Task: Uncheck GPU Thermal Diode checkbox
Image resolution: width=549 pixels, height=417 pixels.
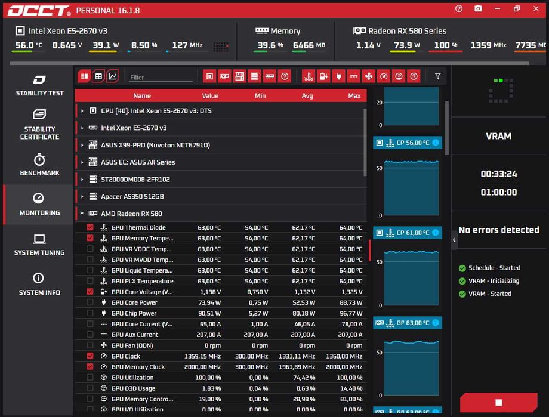Action: pos(90,227)
